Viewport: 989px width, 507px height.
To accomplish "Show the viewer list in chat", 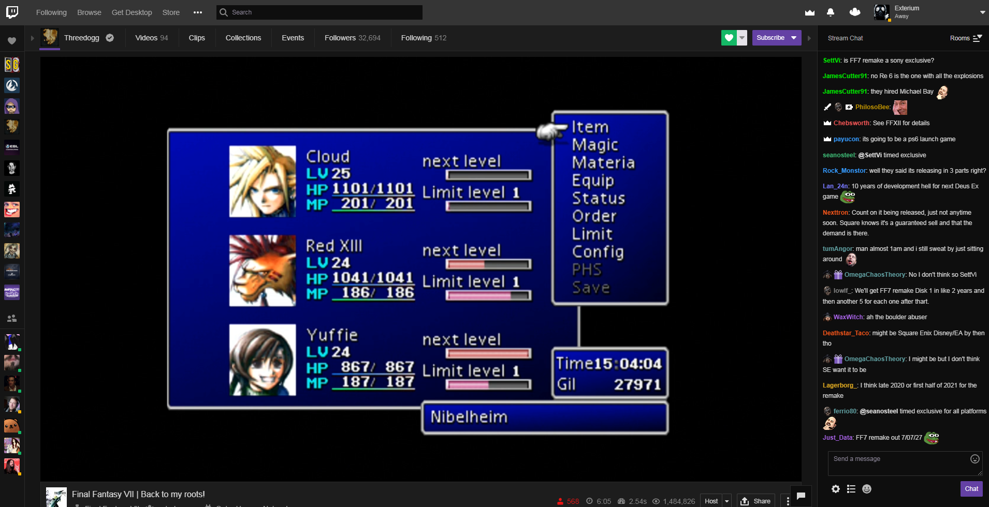I will tap(851, 488).
